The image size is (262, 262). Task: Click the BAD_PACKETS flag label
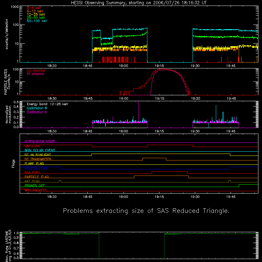(36, 190)
